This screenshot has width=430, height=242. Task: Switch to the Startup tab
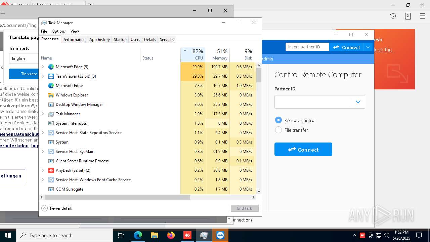120,39
